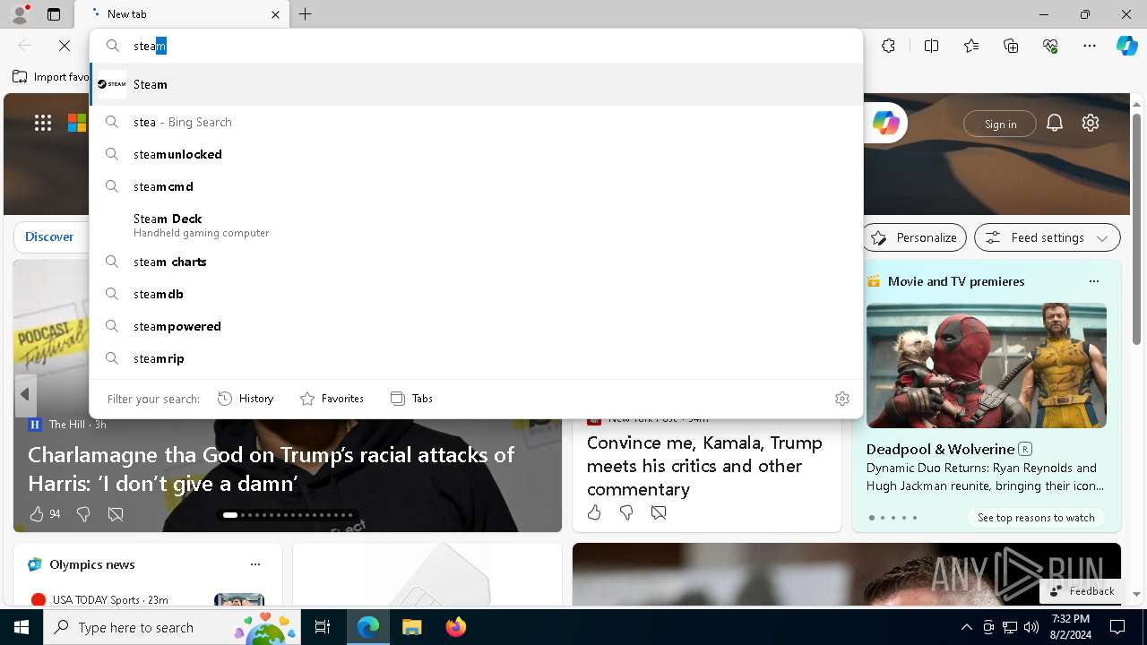Click the Feedback button
Screen dimensions: 1147x645
pos(1082,591)
